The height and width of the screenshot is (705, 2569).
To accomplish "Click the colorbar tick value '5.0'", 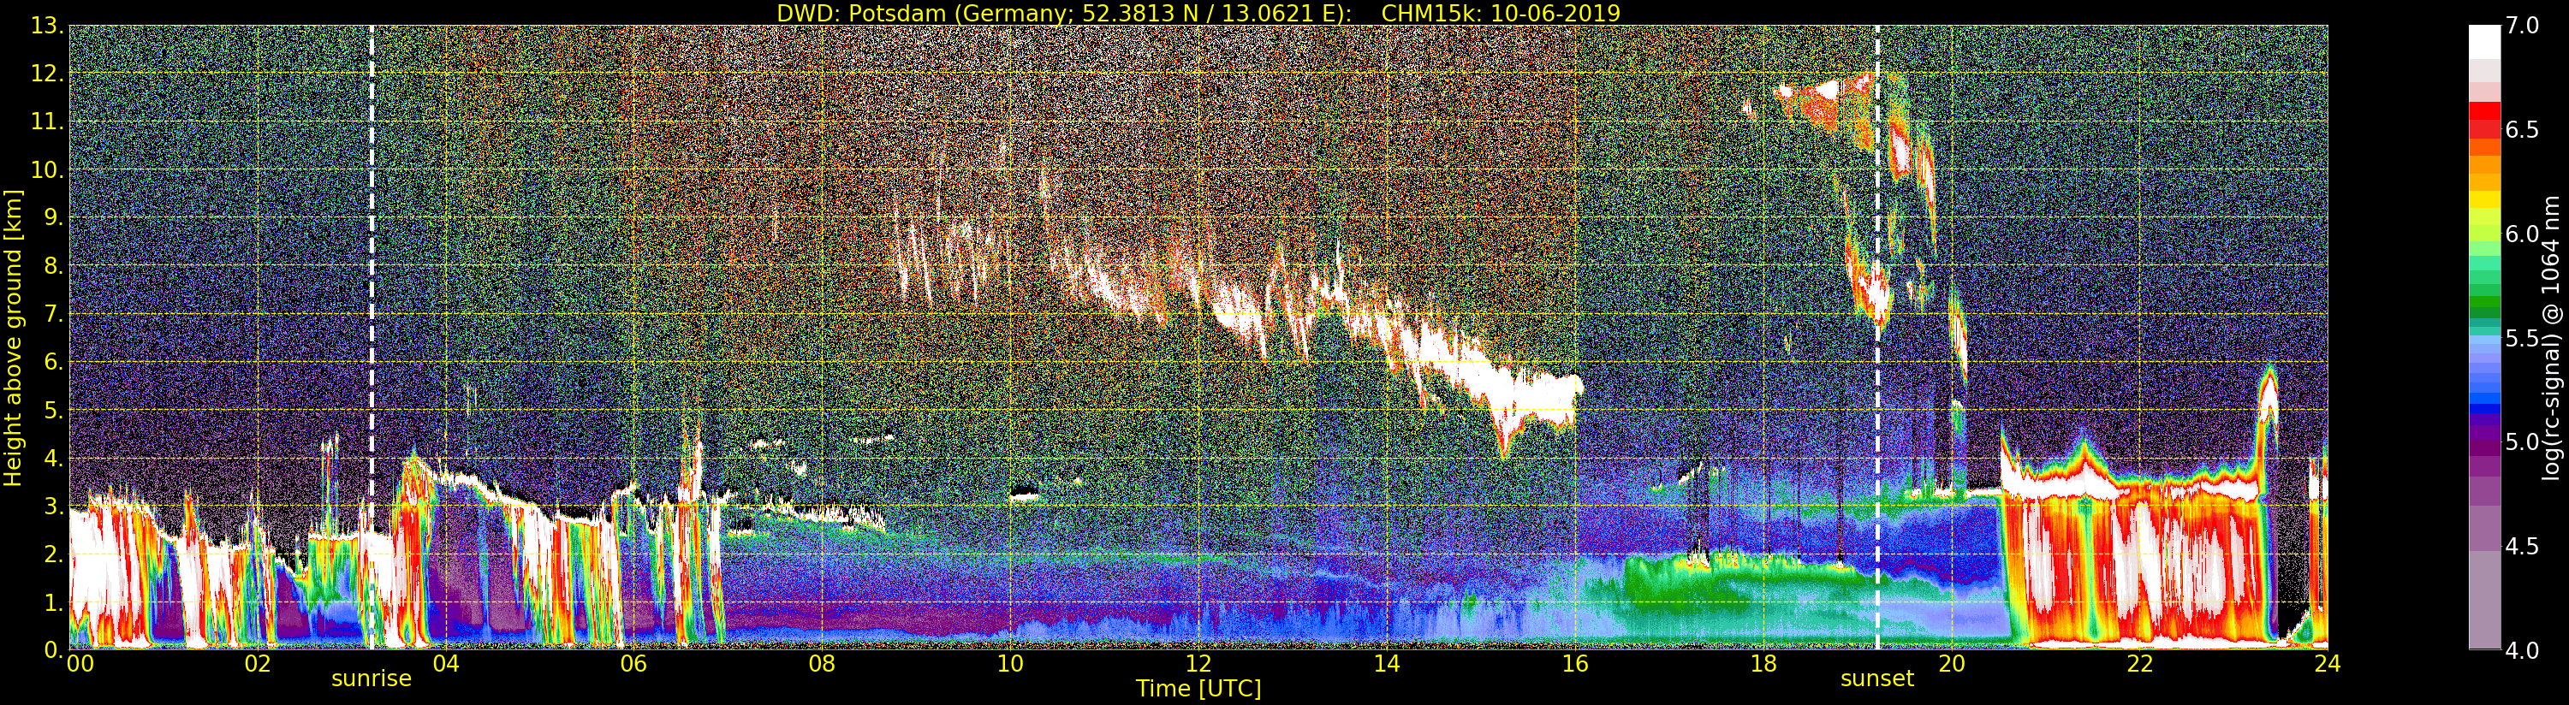I will [2522, 441].
